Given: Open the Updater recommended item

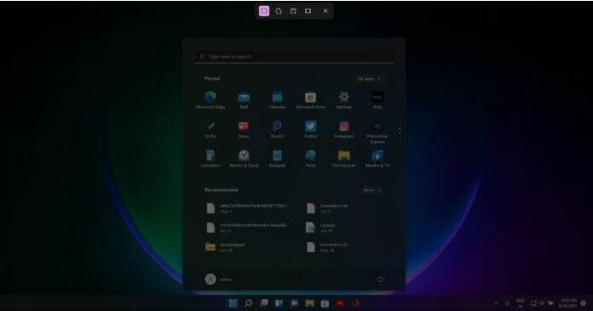Looking at the screenshot, I should point(321,227).
